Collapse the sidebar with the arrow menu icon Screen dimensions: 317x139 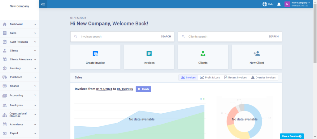43,4
